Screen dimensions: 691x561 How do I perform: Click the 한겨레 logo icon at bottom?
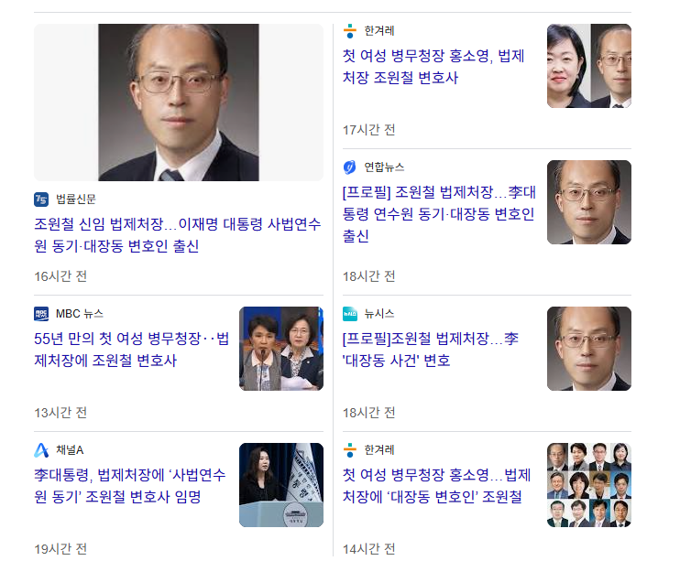tap(350, 450)
